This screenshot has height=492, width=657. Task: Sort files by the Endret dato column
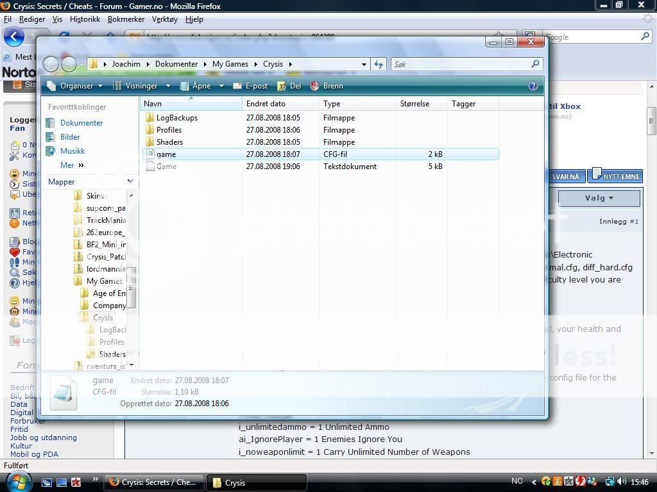(281, 104)
